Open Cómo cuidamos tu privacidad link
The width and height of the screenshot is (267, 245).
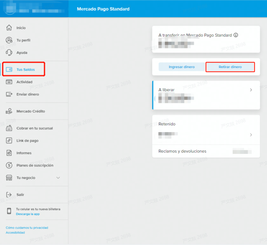click(x=27, y=228)
